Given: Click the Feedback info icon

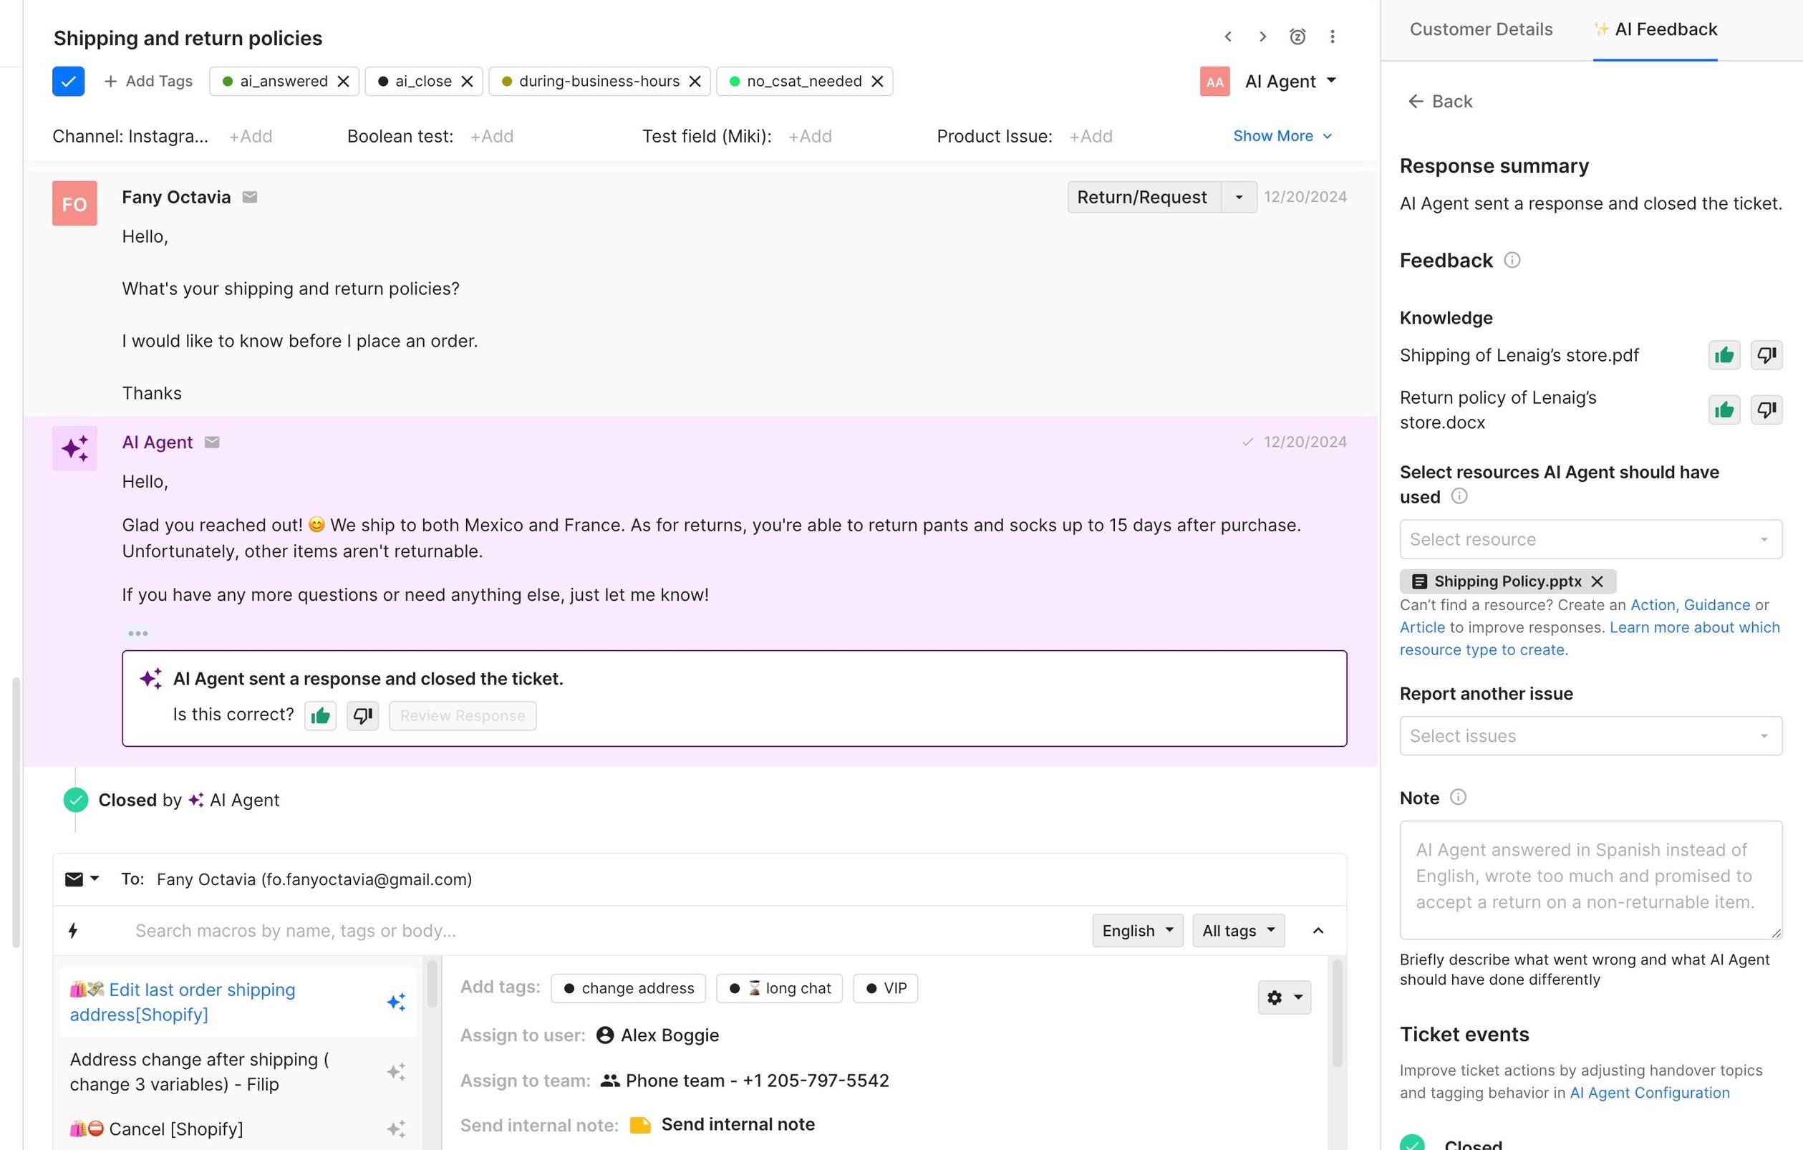Looking at the screenshot, I should (x=1512, y=260).
